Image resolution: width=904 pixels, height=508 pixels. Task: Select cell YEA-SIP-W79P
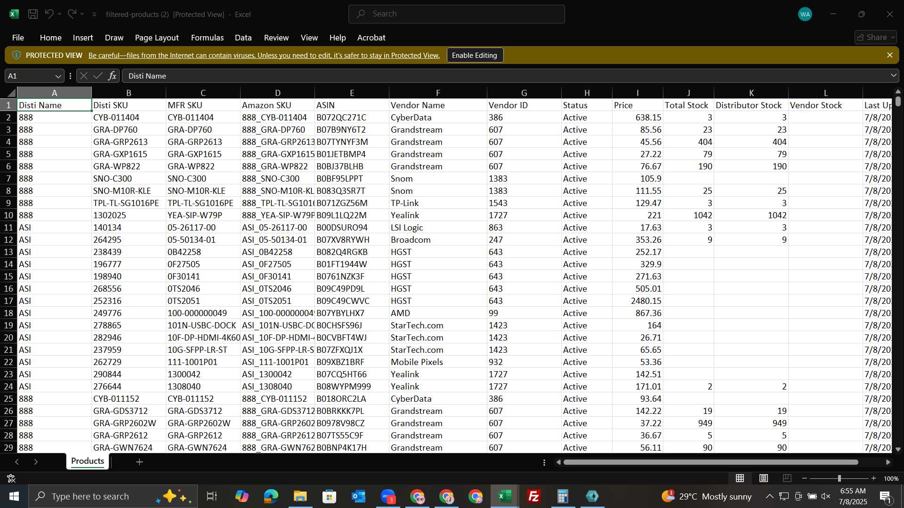pos(203,215)
